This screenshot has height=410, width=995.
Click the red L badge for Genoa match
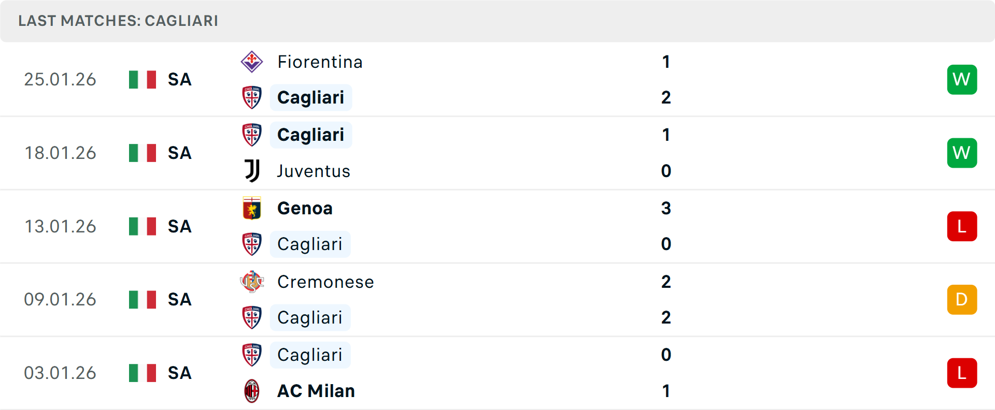[962, 226]
